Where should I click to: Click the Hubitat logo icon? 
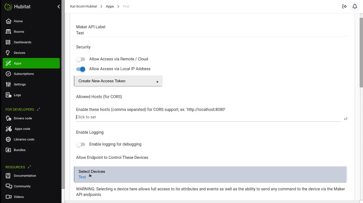click(8, 6)
